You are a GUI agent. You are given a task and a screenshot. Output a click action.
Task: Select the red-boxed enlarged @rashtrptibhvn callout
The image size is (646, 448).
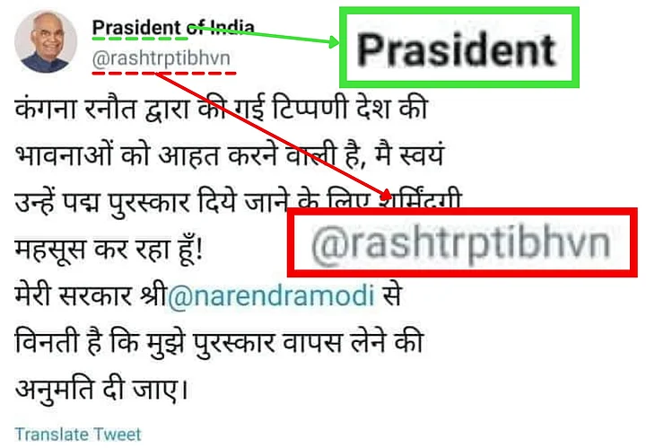coord(462,242)
